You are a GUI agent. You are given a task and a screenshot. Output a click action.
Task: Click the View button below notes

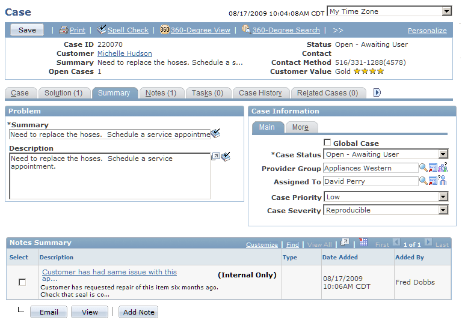coord(90,312)
